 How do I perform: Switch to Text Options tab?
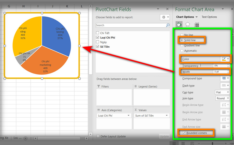pyautogui.click(x=209, y=17)
